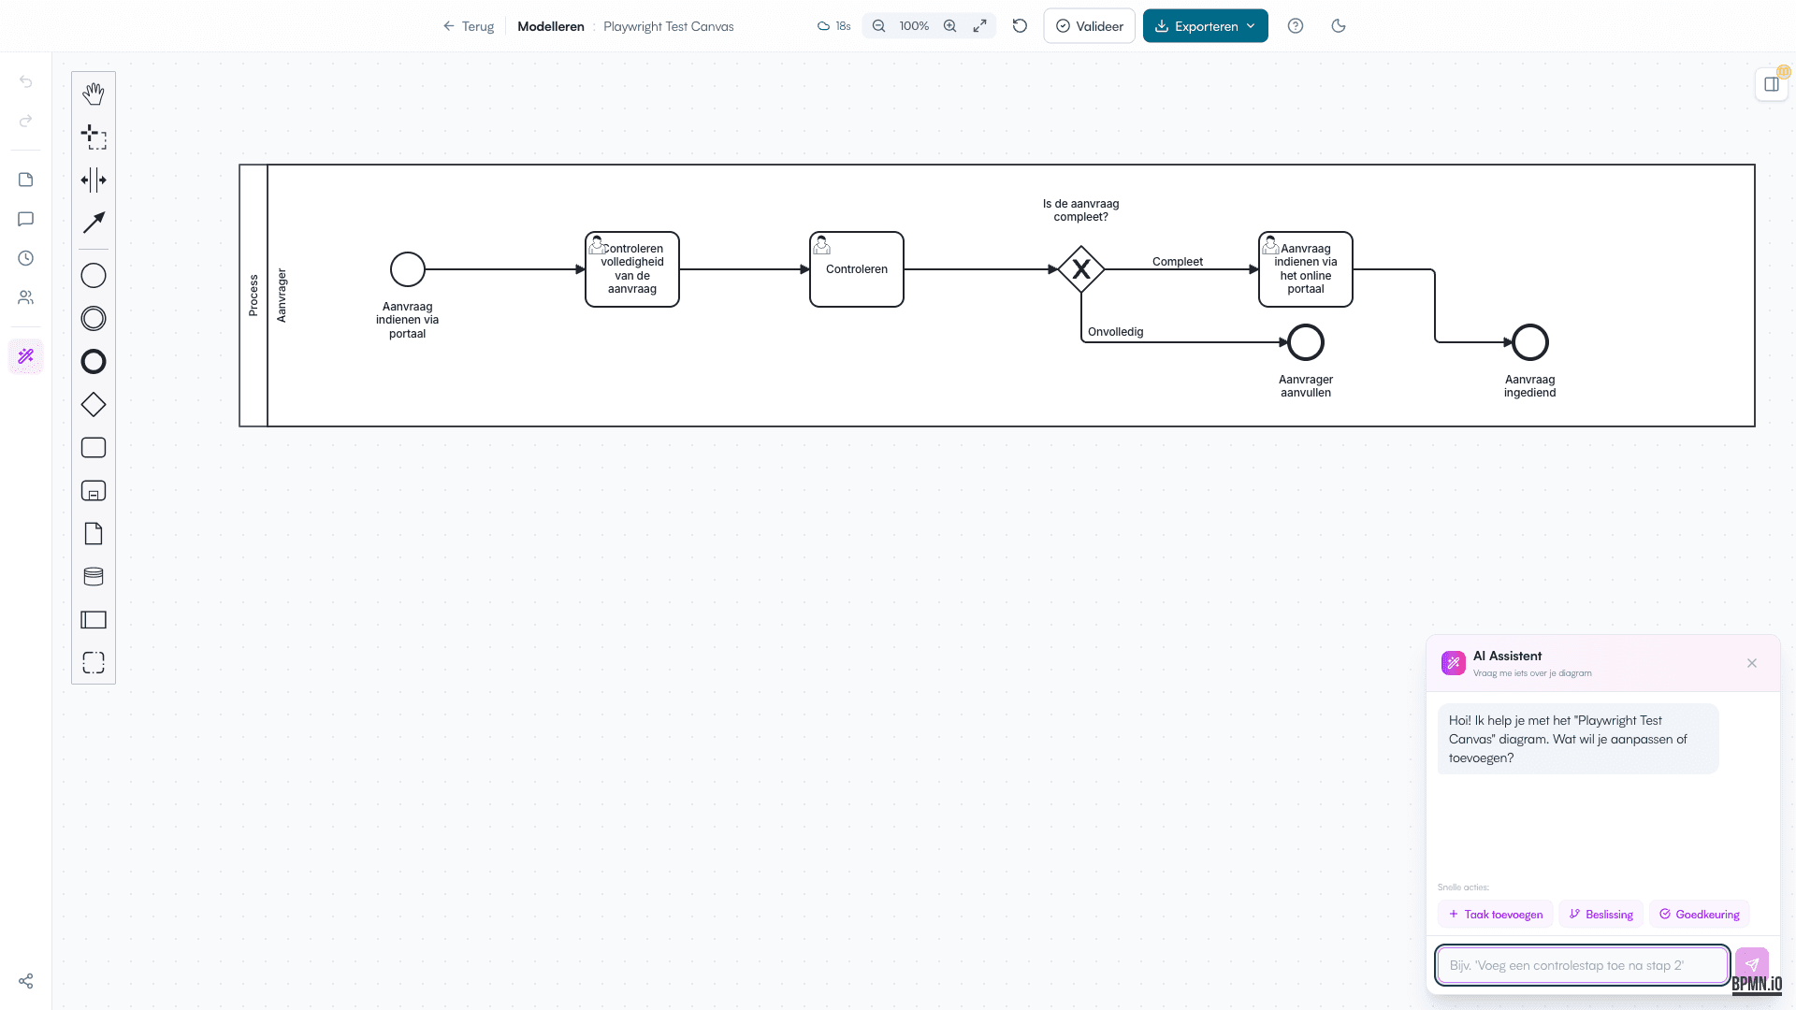This screenshot has width=1796, height=1010.
Task: Open the comments panel from the sidebar
Action: pyautogui.click(x=25, y=219)
